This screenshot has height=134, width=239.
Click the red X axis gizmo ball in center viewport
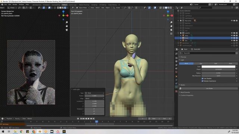[172, 16]
